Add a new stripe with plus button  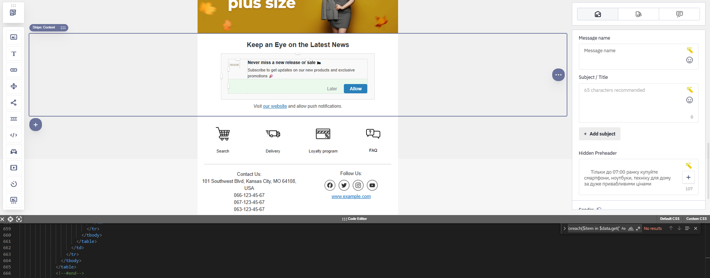tap(36, 125)
